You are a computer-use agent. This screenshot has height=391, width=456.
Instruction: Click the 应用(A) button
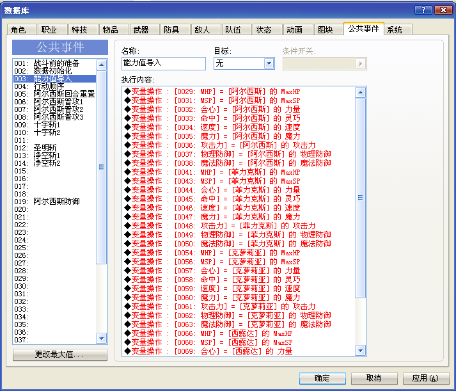(x=426, y=378)
